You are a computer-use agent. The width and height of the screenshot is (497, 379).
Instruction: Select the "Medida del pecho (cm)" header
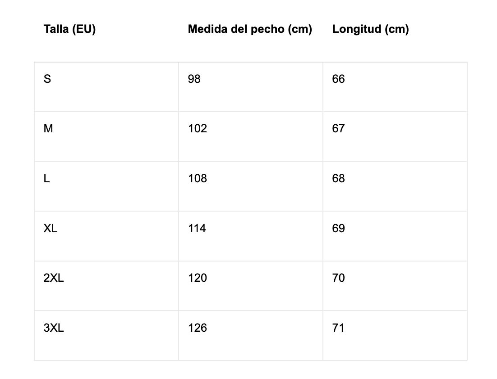[250, 29]
